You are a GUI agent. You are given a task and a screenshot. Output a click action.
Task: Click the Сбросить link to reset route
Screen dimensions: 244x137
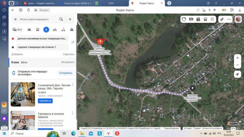point(68,54)
